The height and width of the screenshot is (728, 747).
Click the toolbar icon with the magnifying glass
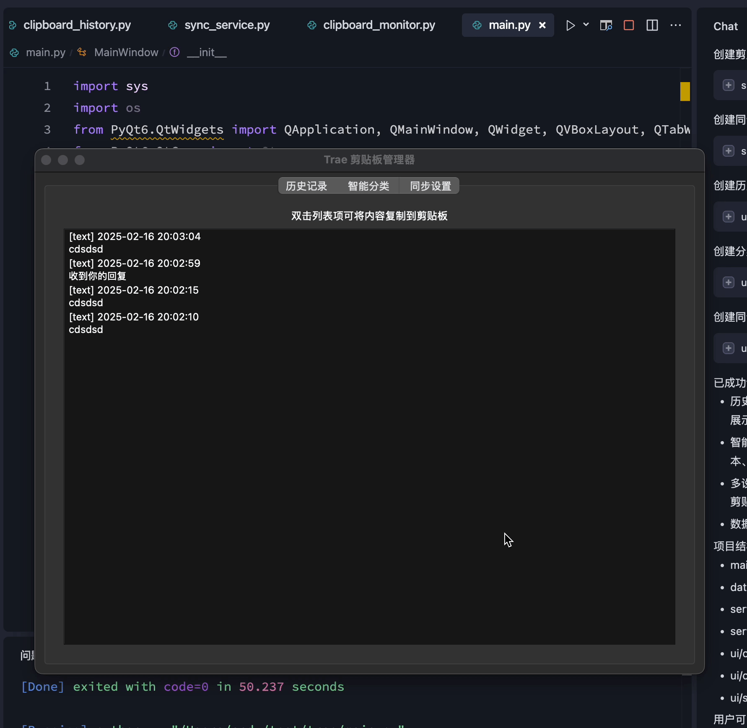(606, 25)
